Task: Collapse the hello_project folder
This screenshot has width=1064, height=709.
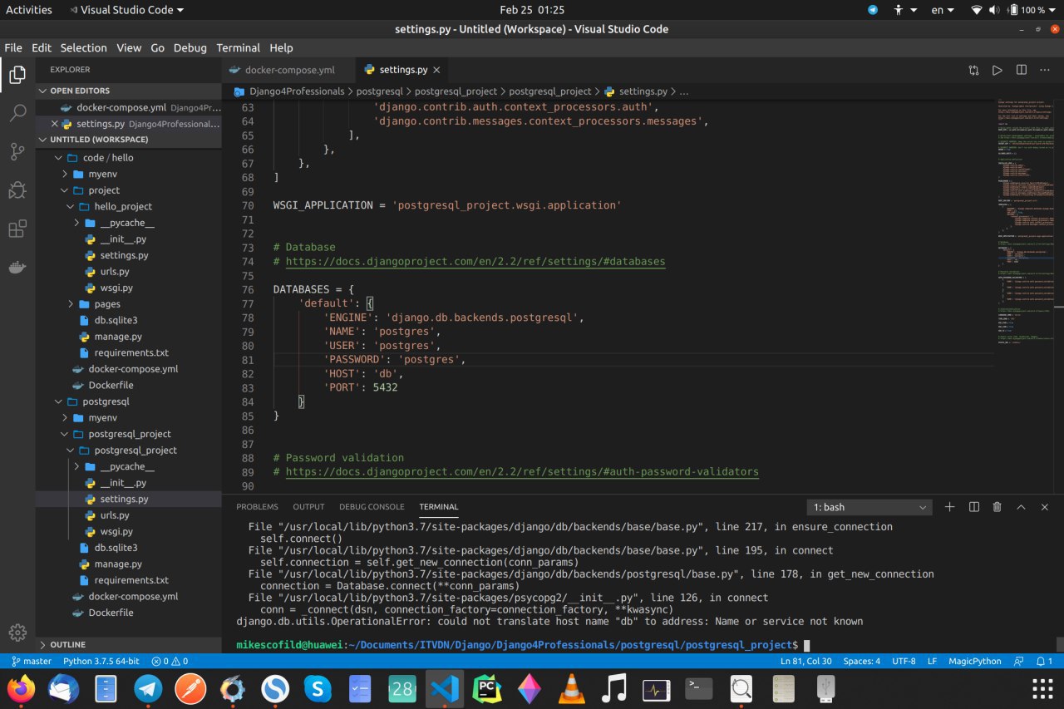Action: [x=129, y=206]
